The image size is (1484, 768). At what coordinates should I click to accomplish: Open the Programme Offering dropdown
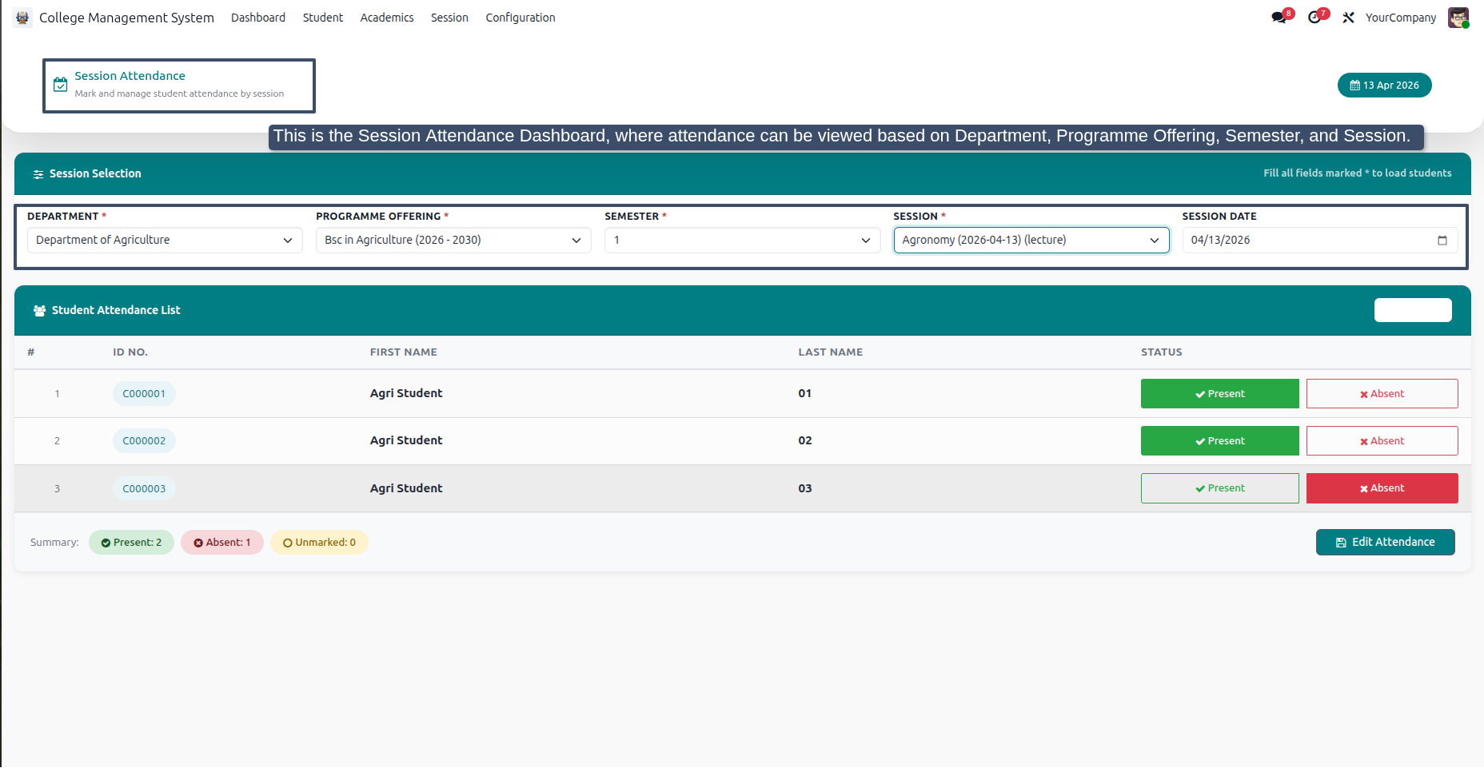coord(453,241)
